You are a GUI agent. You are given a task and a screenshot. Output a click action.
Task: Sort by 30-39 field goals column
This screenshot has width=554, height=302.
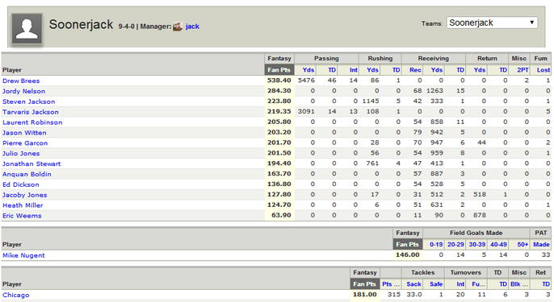pyautogui.click(x=477, y=244)
